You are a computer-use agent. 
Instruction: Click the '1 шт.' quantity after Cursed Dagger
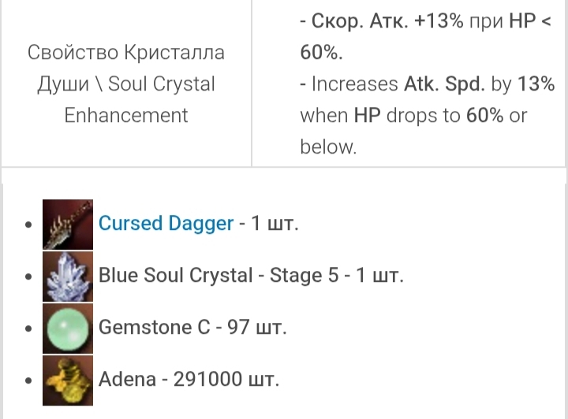click(275, 224)
